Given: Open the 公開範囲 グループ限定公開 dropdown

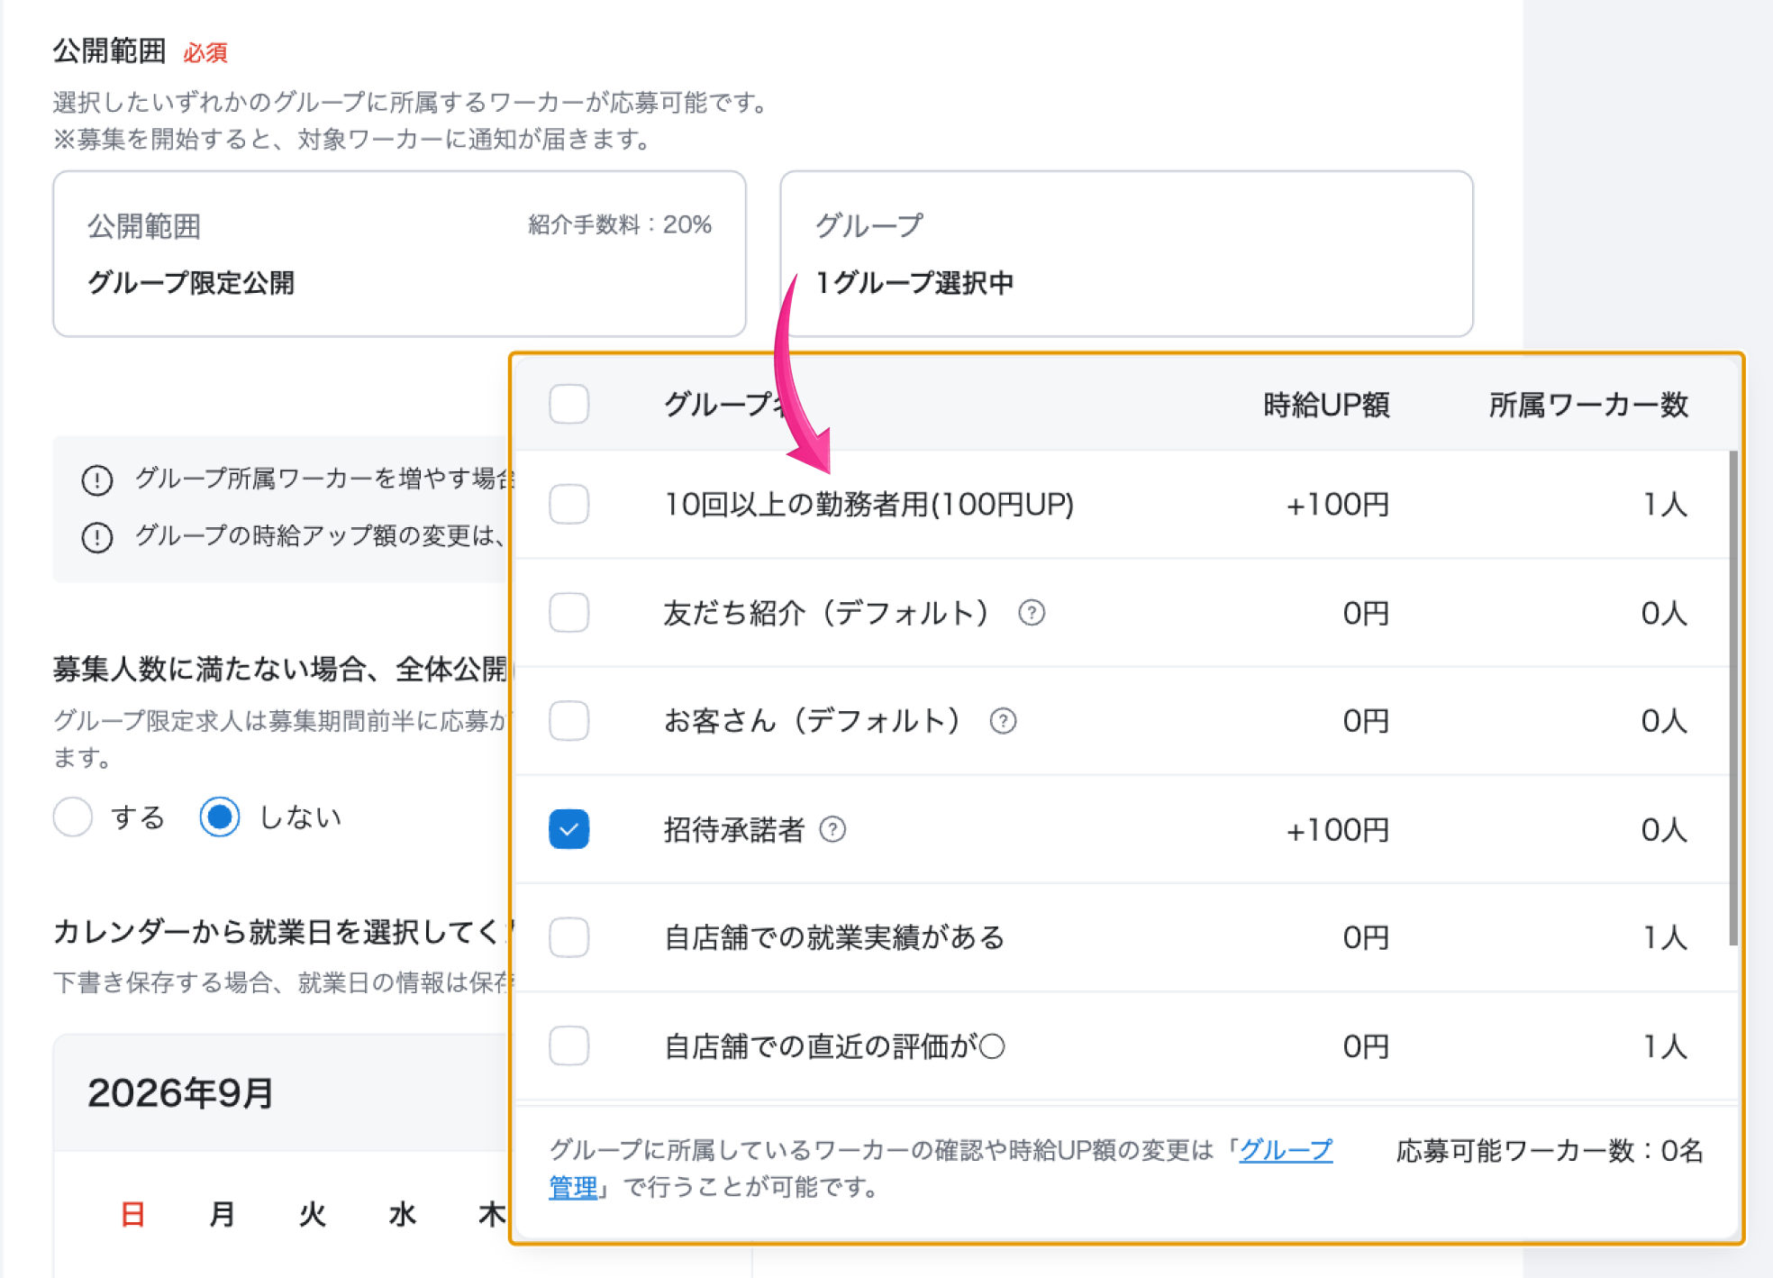Looking at the screenshot, I should 399,254.
